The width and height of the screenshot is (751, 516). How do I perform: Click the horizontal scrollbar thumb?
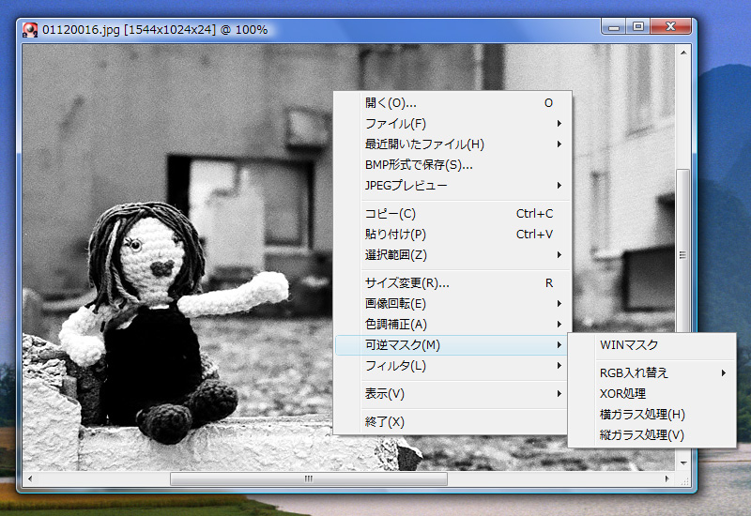[x=309, y=478]
